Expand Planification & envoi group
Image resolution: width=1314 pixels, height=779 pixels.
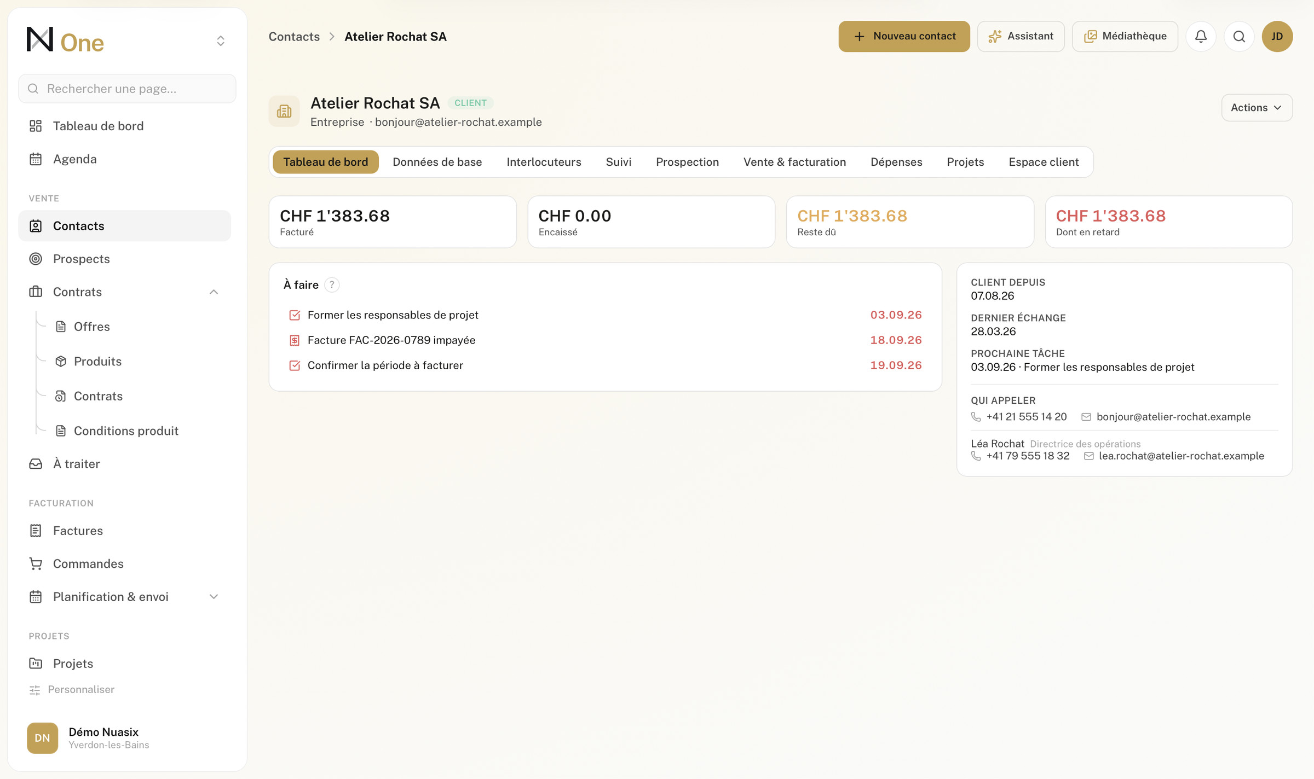(x=214, y=597)
